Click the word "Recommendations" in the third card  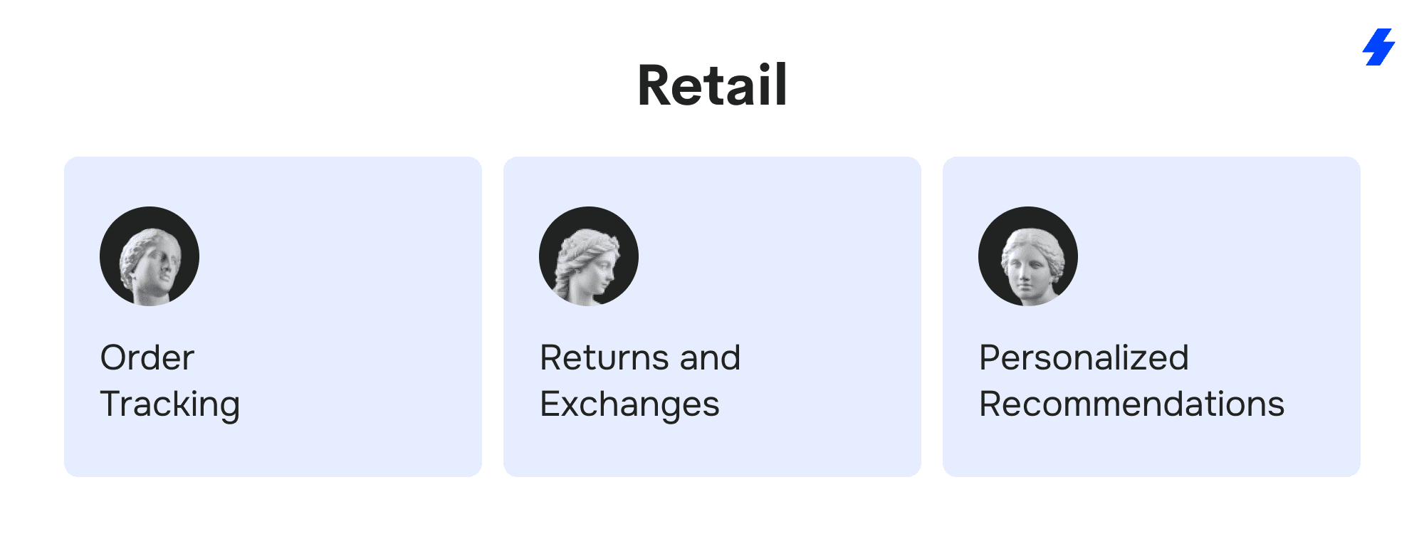coord(1131,404)
